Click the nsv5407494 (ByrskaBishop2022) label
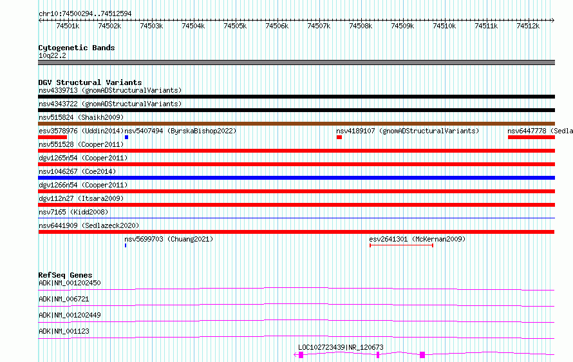The height and width of the screenshot is (362, 573). [180, 131]
